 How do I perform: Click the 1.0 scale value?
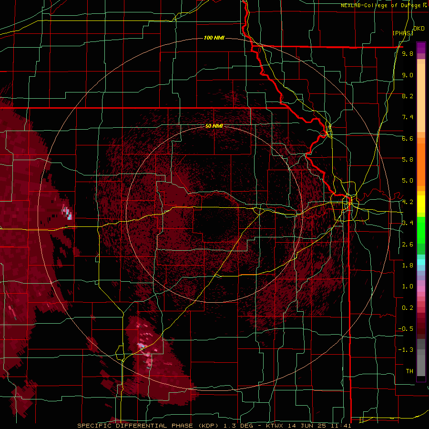coord(408,286)
